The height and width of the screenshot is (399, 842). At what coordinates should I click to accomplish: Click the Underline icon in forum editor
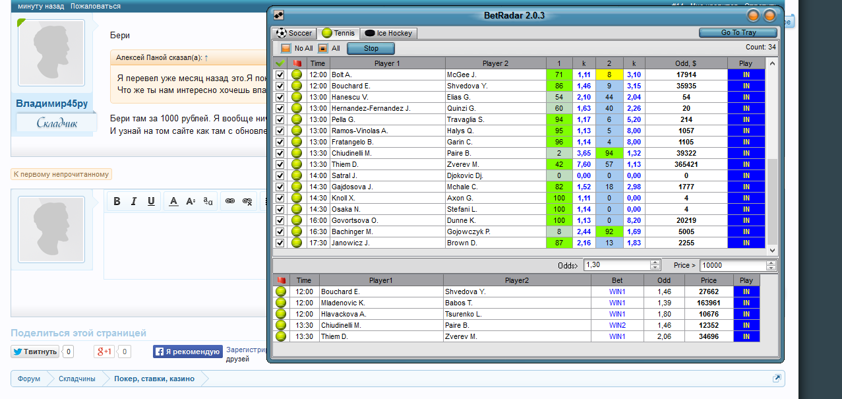tap(151, 201)
